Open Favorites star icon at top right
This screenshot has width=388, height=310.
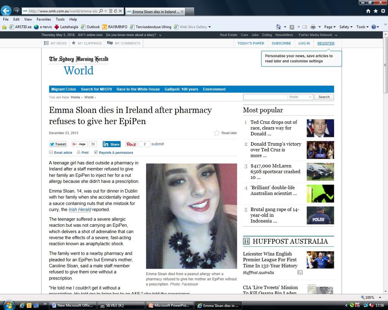pos(375,11)
